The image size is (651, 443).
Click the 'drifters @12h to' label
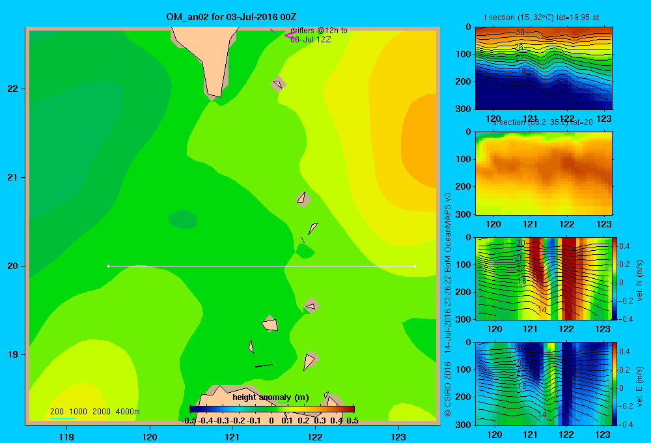click(319, 31)
